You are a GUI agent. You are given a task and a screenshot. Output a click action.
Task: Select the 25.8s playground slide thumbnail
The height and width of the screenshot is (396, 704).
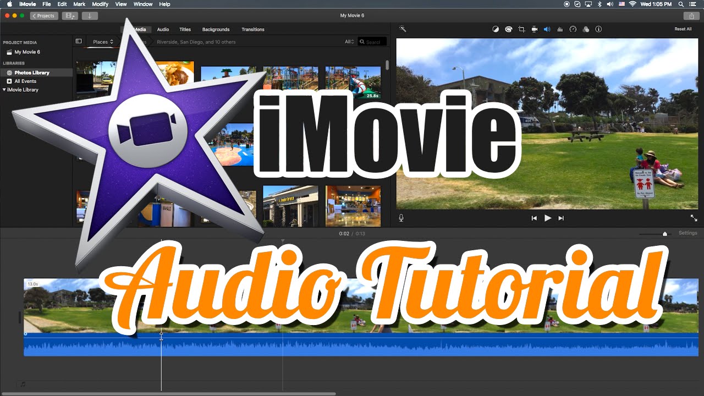tap(353, 83)
